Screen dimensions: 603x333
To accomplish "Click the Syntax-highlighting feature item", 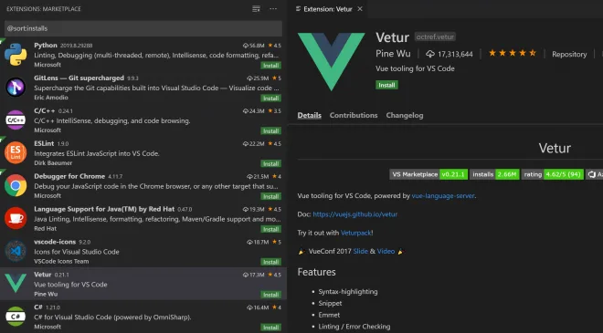I will [x=348, y=292].
